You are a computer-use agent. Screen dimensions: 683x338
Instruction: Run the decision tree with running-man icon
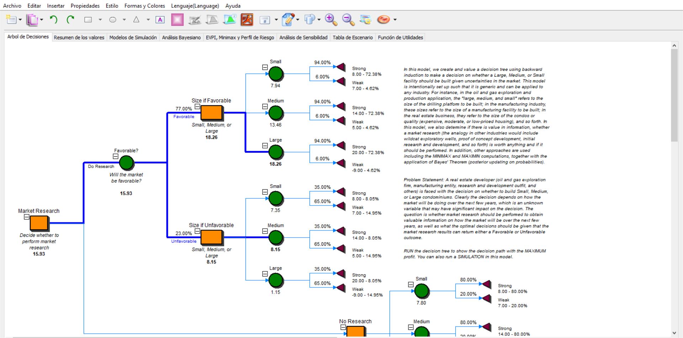point(247,20)
